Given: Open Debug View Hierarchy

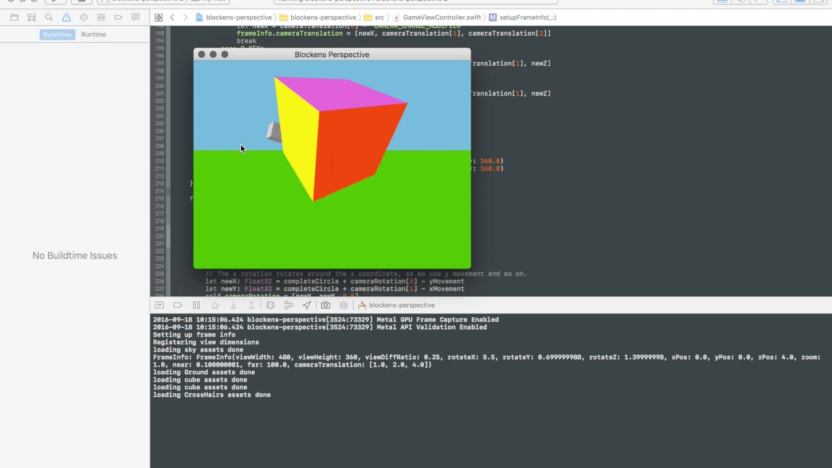Looking at the screenshot, I should (x=270, y=305).
